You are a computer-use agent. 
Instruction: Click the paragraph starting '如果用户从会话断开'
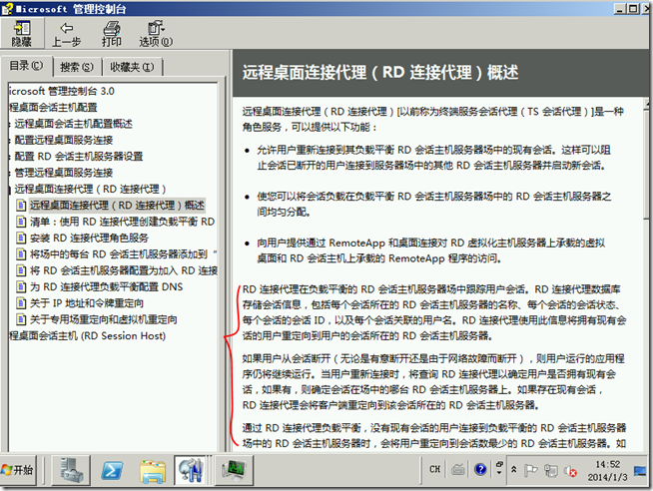(x=433, y=381)
